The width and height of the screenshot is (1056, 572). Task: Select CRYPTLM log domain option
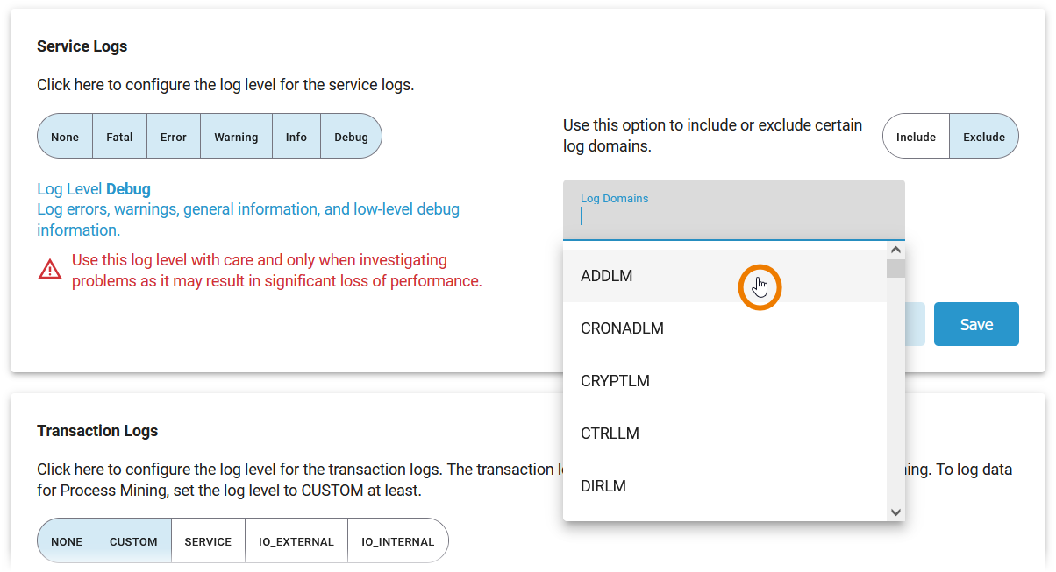coord(615,381)
